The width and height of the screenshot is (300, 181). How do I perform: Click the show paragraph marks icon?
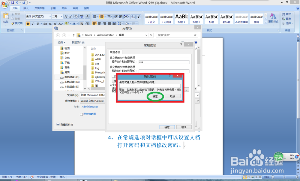tap(139, 17)
